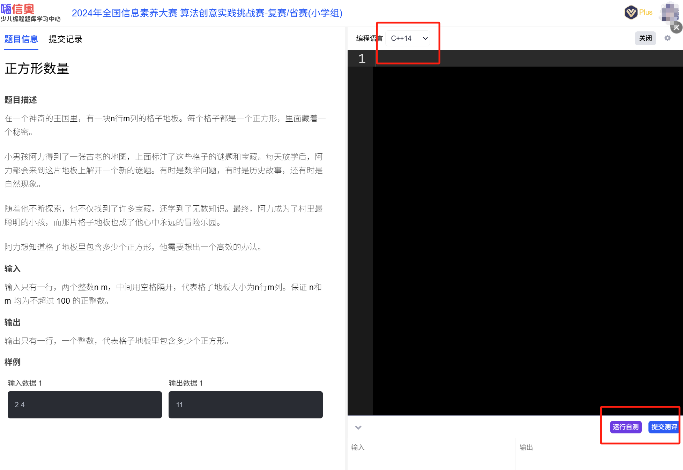Open the 2024年全国信息素养大赛 contest title link
The height and width of the screenshot is (470, 683).
[207, 13]
